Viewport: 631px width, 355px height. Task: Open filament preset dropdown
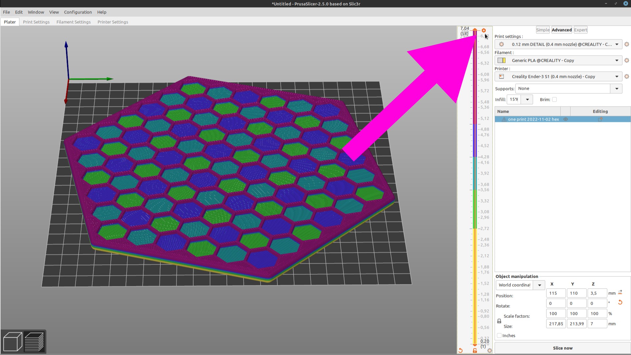tap(617, 60)
